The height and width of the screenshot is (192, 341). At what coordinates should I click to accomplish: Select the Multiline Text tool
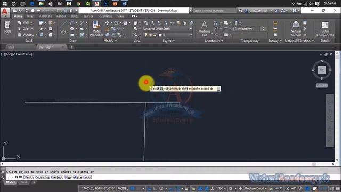tap(205, 28)
